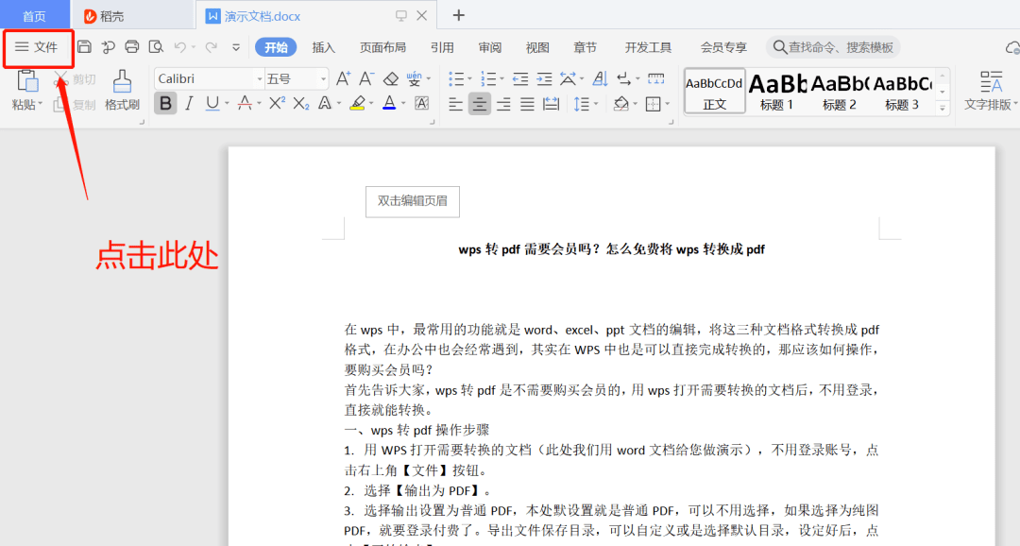Open the underline style dropdown arrow

227,103
